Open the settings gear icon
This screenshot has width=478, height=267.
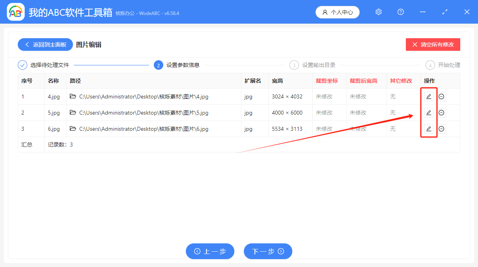coord(379,12)
